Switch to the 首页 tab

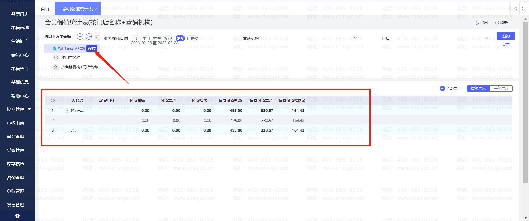pyautogui.click(x=45, y=9)
